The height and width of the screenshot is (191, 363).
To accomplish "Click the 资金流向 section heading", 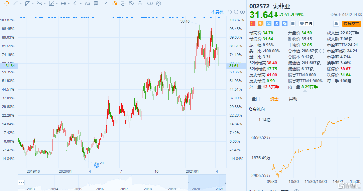I will [256, 109].
